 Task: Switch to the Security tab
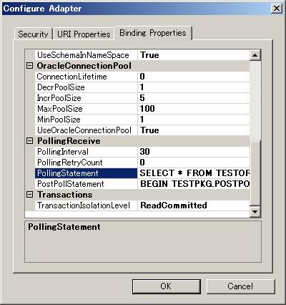[x=33, y=34]
